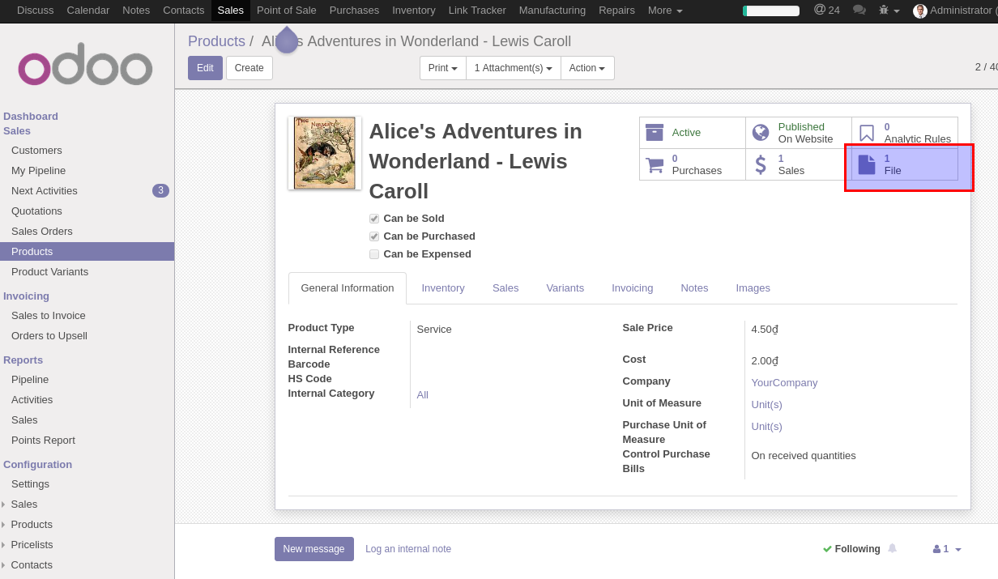Open the debug bug menu icon
The height and width of the screenshot is (579, 998).
click(889, 11)
